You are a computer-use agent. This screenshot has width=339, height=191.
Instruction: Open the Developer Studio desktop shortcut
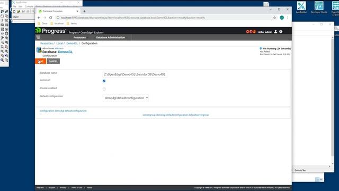[319, 7]
